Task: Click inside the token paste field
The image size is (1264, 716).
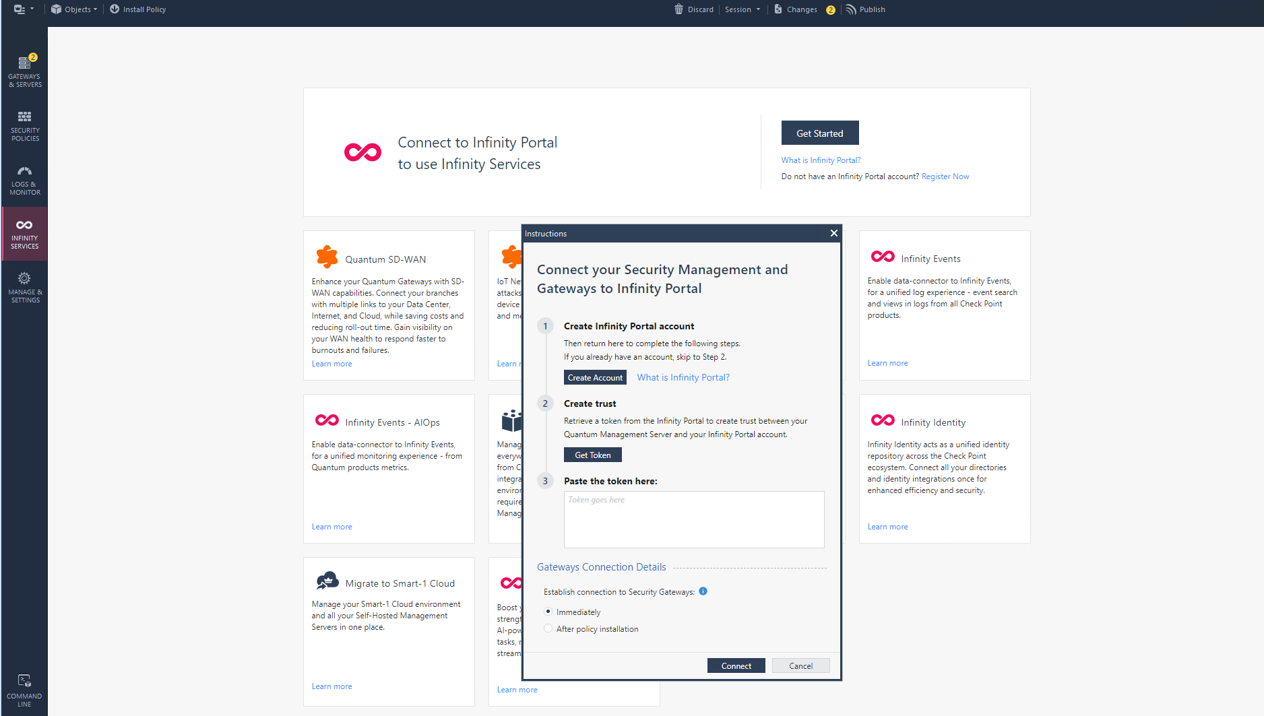Action: 693,519
